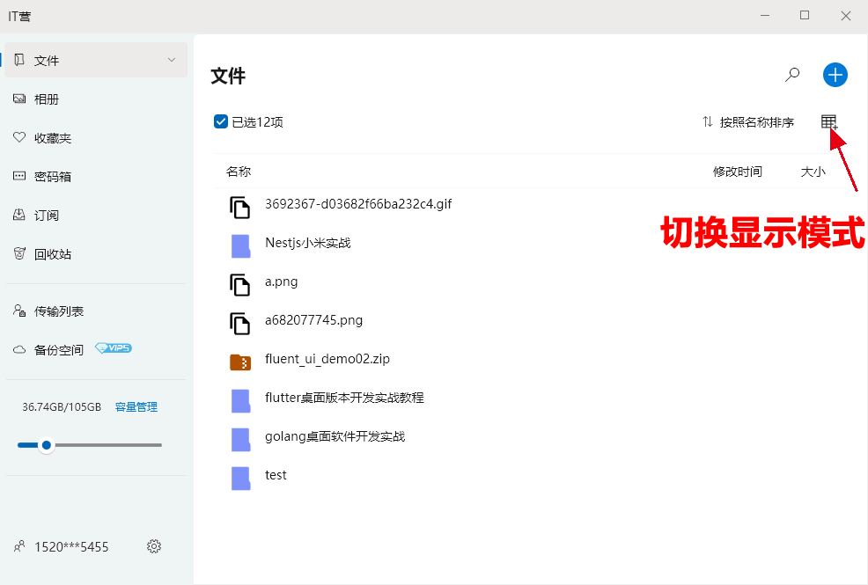Screen dimensions: 868x585
Task: Click the 修改时间 column header
Action: (738, 172)
